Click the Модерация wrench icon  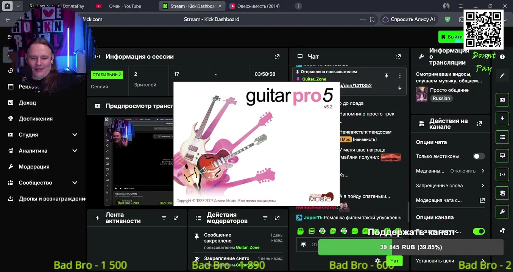click(11, 167)
